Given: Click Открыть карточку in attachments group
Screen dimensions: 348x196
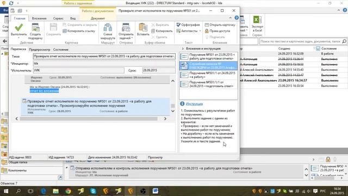Looking at the screenshot, I should click(x=220, y=24).
